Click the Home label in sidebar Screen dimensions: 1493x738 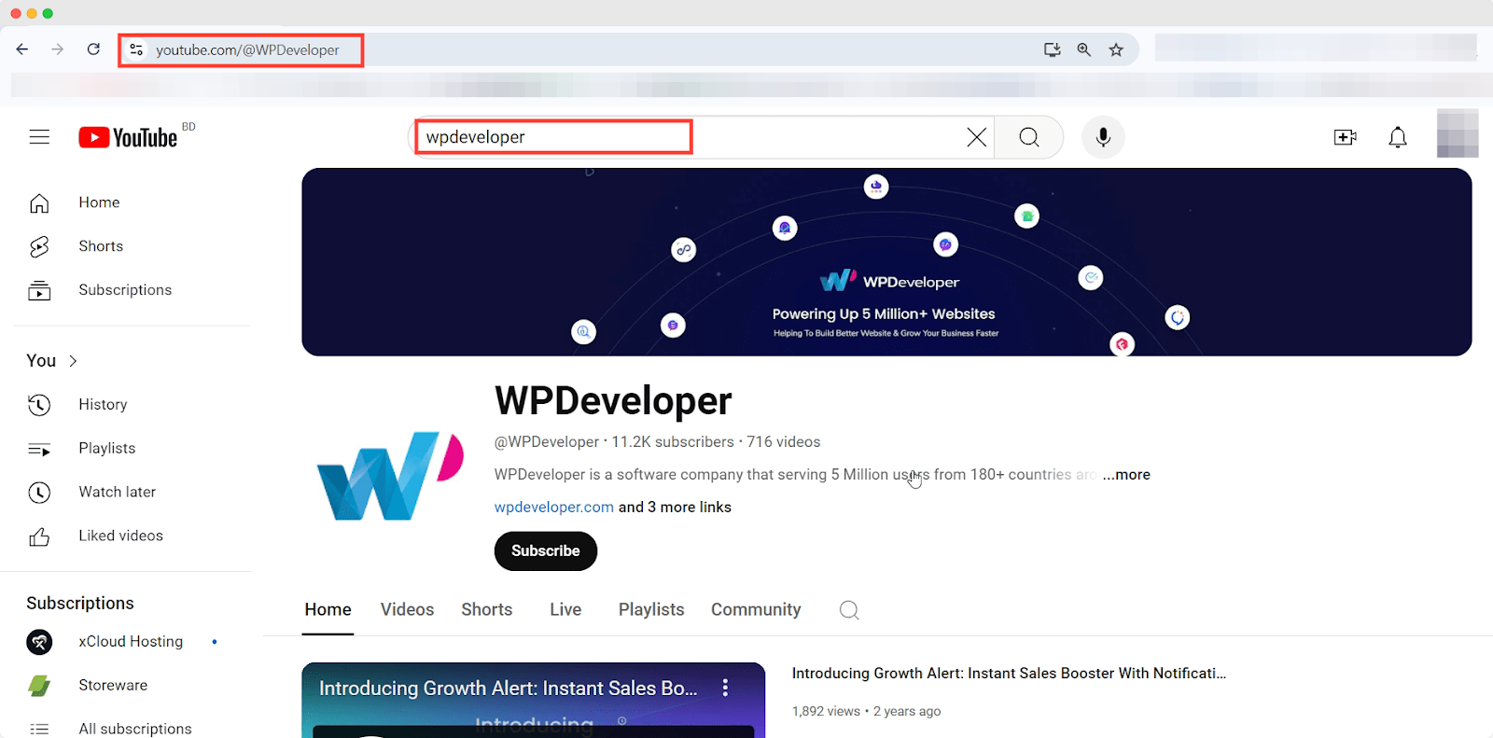[99, 202]
